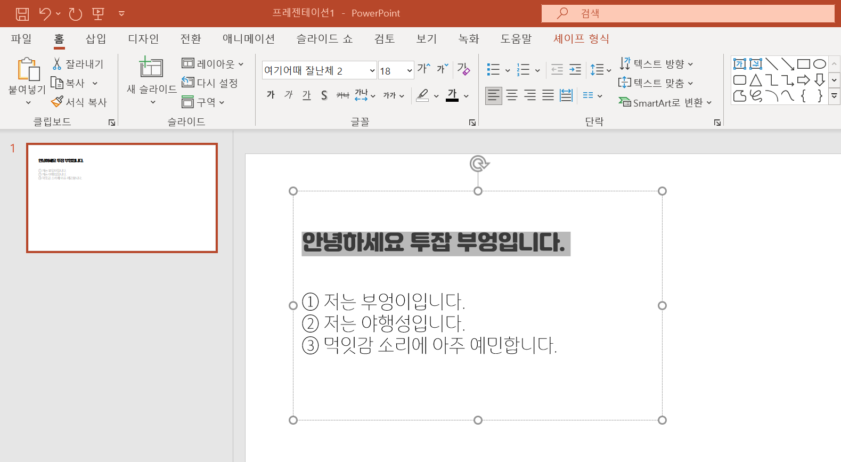The image size is (841, 462).
Task: Open the 세이프 형식 tab
Action: 581,39
